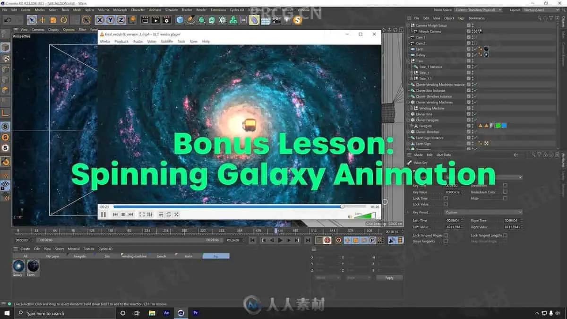Viewport: 567px width, 319px height.
Task: Toggle Breakdown Color checkbox
Action: point(505,192)
